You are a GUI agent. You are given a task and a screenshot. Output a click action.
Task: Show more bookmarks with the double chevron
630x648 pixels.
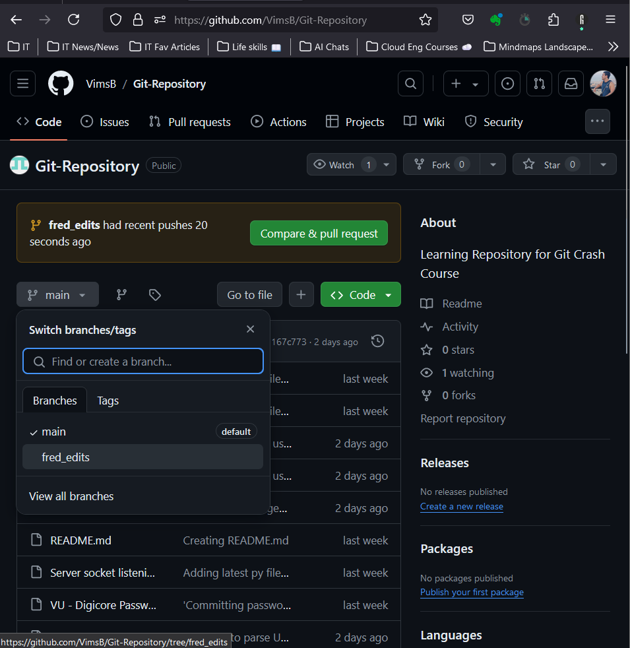click(613, 47)
